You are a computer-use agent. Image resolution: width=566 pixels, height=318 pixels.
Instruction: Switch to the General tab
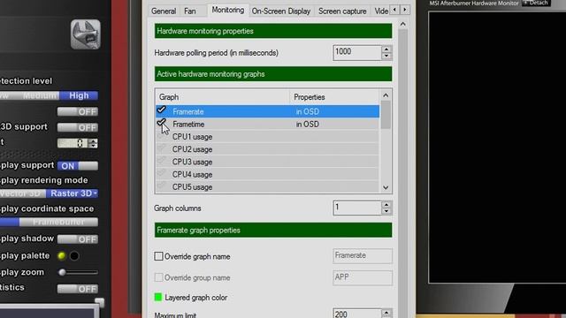tap(164, 11)
